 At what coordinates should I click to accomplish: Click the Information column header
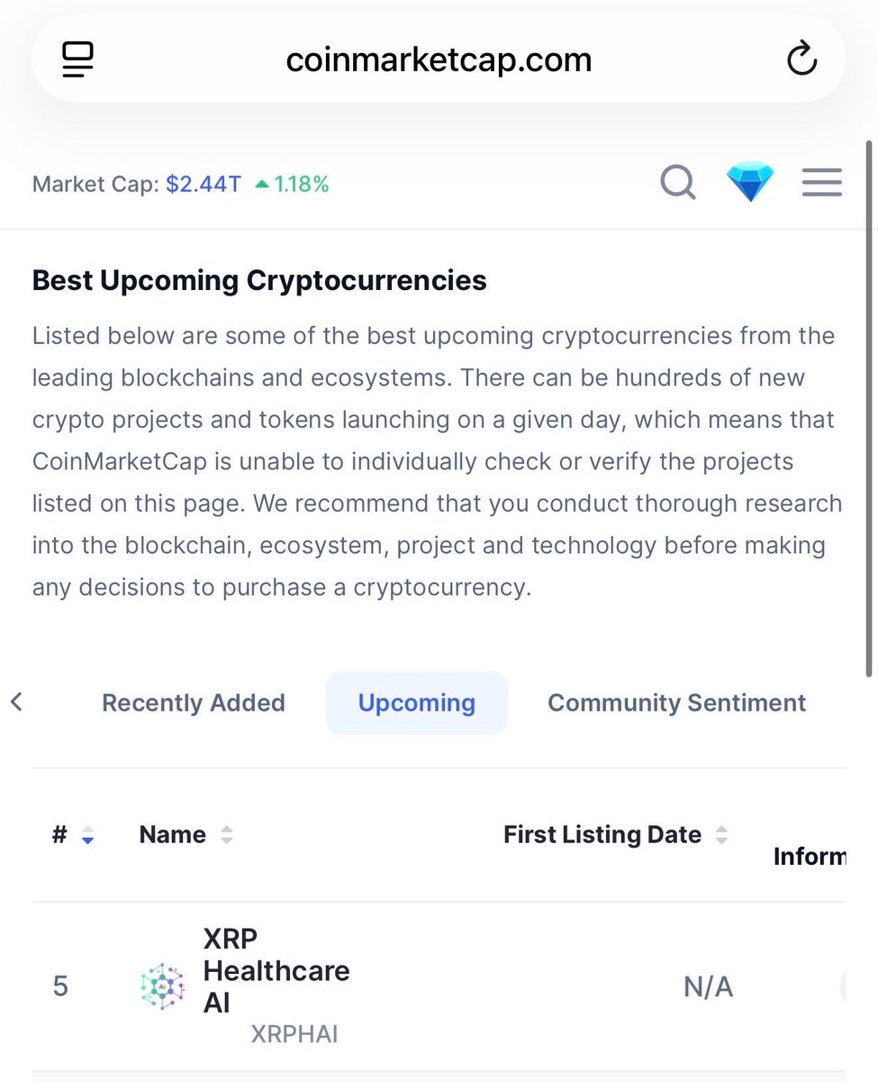pyautogui.click(x=808, y=856)
